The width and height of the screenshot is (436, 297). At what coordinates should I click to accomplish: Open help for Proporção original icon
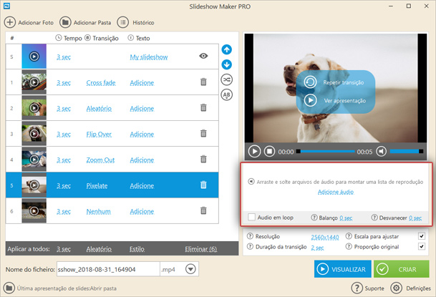coord(349,246)
